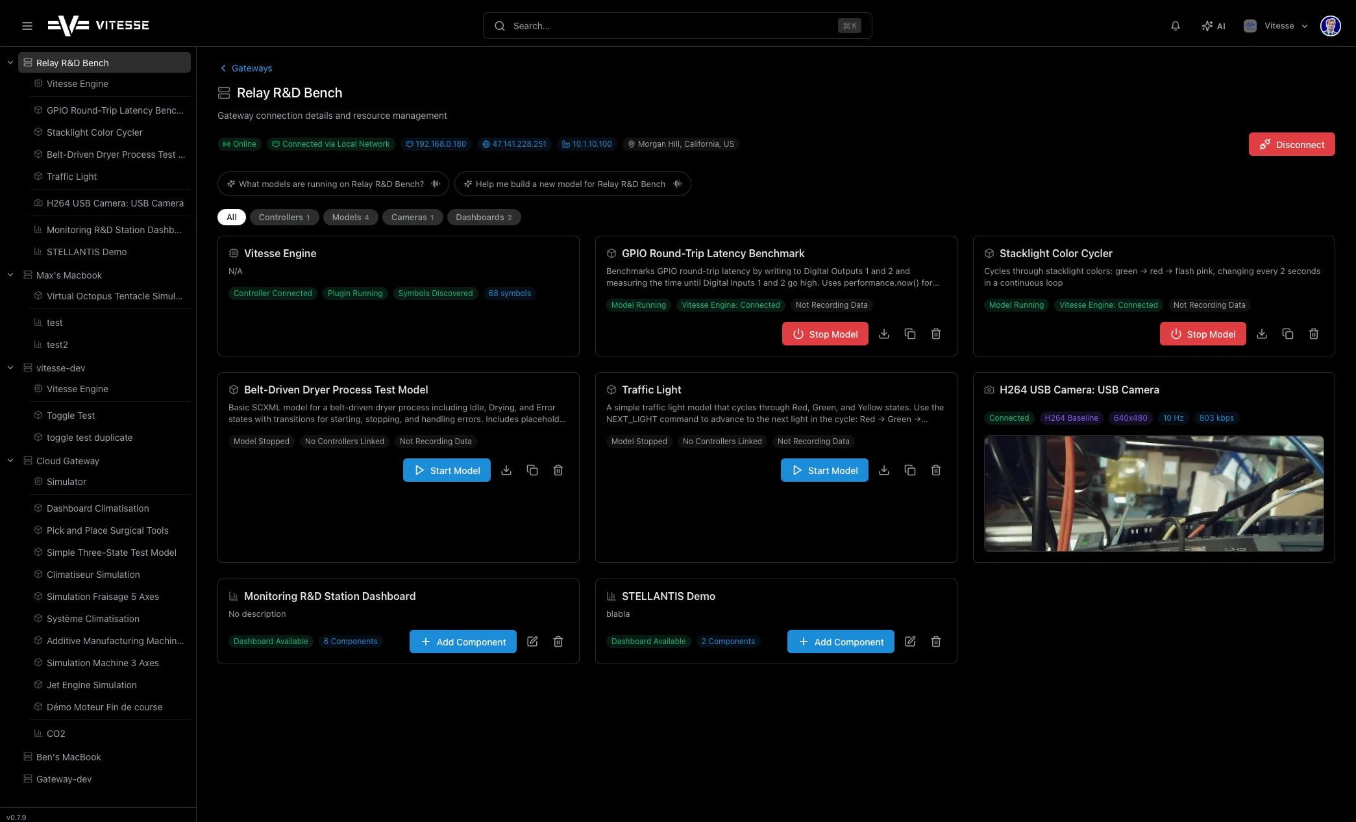Filter by Dashboards tab
The width and height of the screenshot is (1356, 822).
coord(484,218)
